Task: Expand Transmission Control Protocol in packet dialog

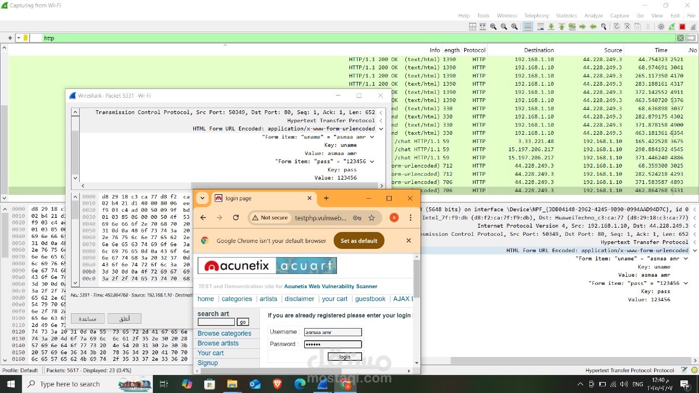Action: click(381, 112)
